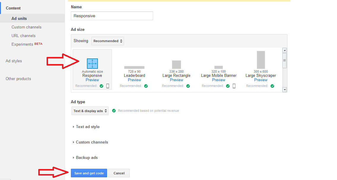Go to Ad styles in the sidebar

click(14, 61)
